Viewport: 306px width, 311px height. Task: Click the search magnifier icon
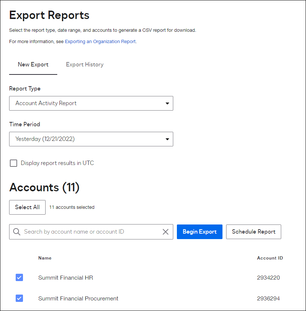pos(17,231)
